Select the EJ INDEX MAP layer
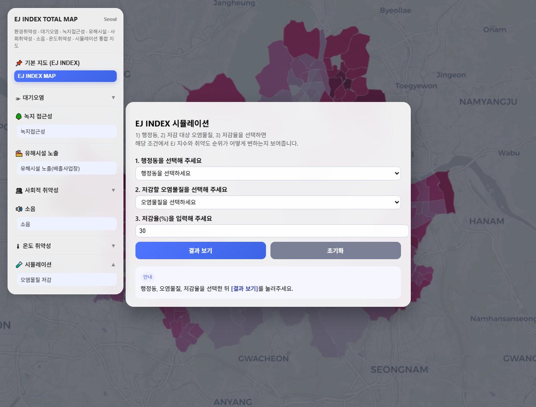The image size is (536, 407). coord(65,76)
